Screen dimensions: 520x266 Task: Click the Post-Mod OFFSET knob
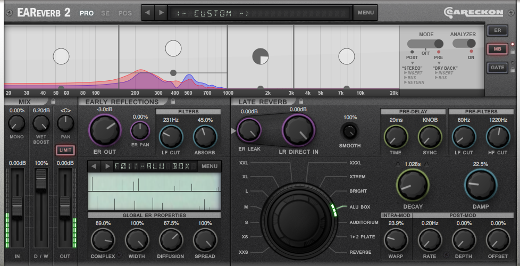498,240
